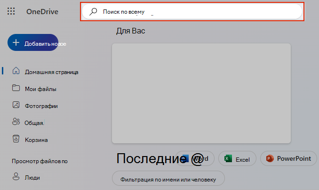319x190 pixels.
Task: Click the Поиск по всему search field
Action: coord(192,12)
